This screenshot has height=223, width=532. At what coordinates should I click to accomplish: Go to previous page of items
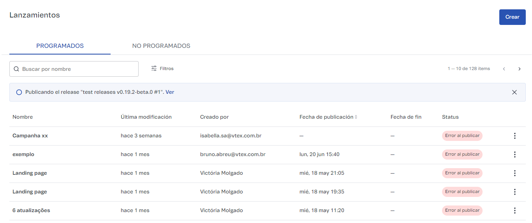coord(504,69)
